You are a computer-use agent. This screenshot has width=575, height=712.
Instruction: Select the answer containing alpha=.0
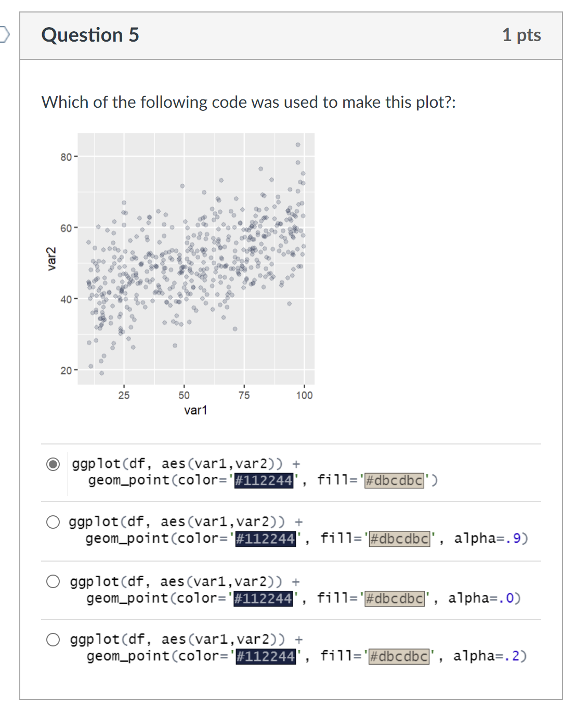pyautogui.click(x=53, y=581)
